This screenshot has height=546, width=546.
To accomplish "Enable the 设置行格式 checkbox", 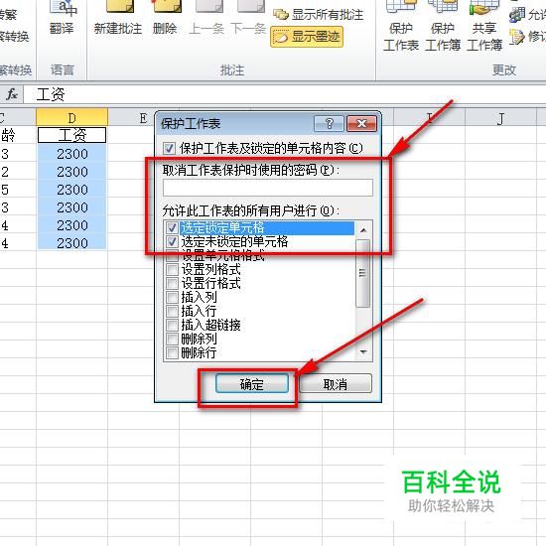I will 172,283.
